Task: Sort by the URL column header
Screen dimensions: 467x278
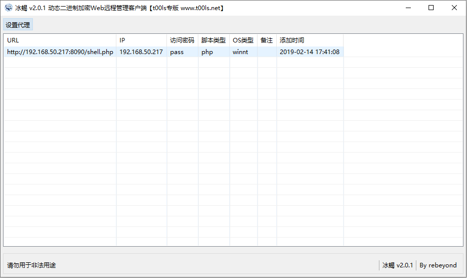Action: [60, 40]
